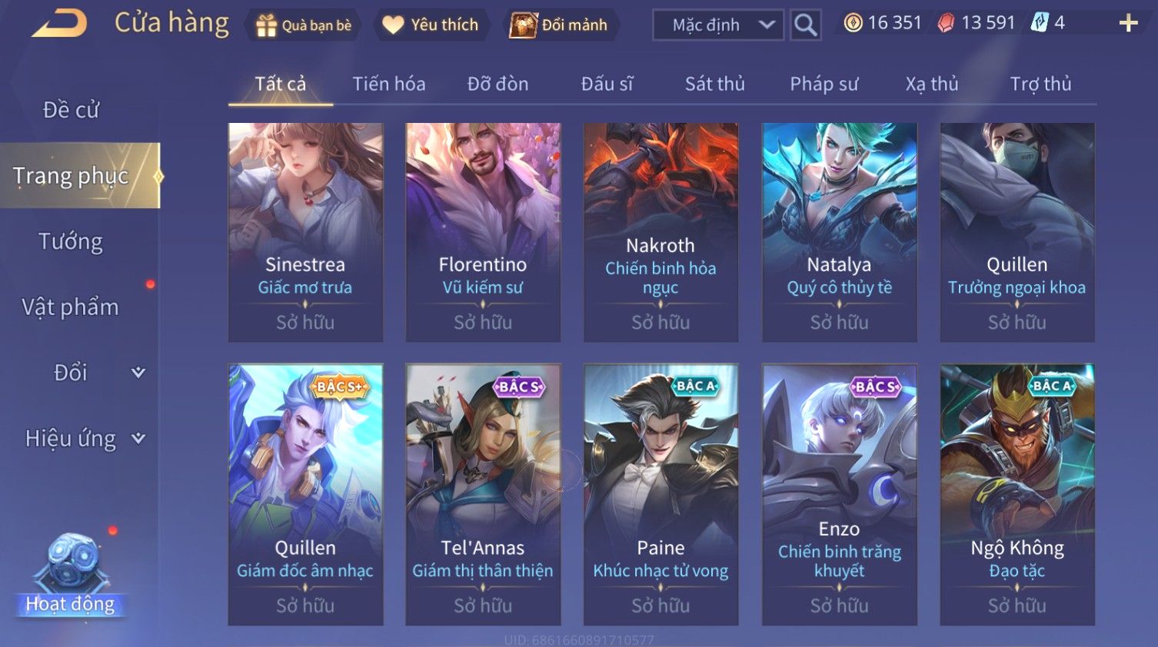
Task: Tap the gold coin balance icon
Action: 853,23
